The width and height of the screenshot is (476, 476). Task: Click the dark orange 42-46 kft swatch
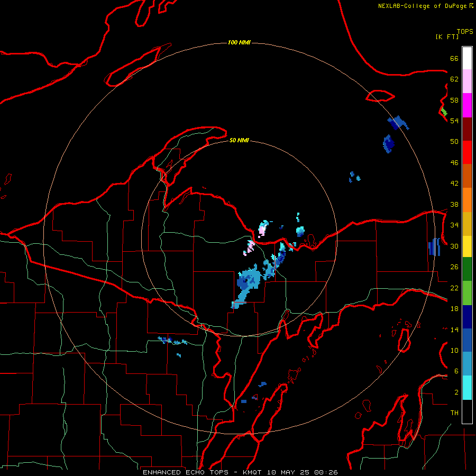[467, 176]
